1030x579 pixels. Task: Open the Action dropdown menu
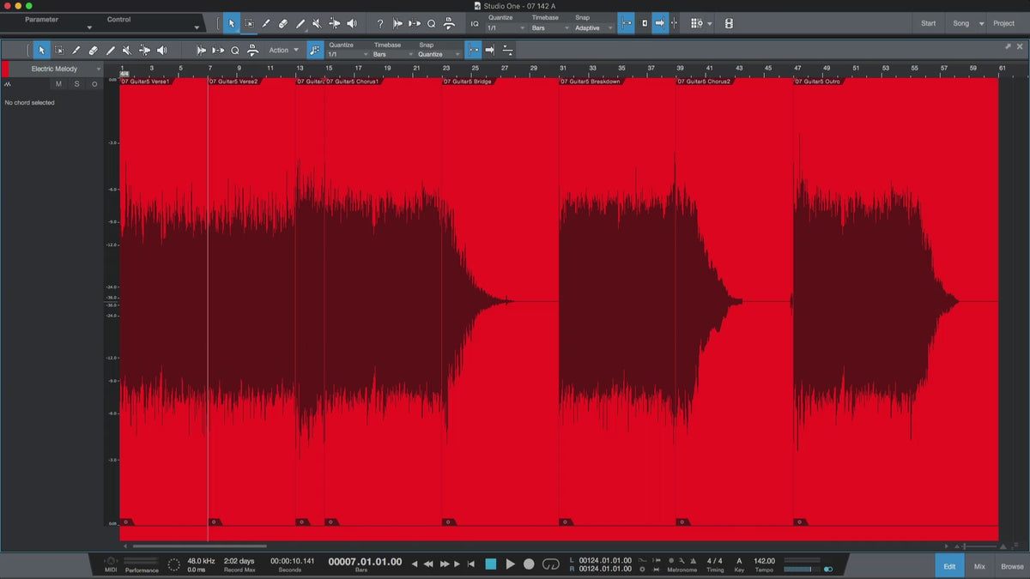pos(284,51)
